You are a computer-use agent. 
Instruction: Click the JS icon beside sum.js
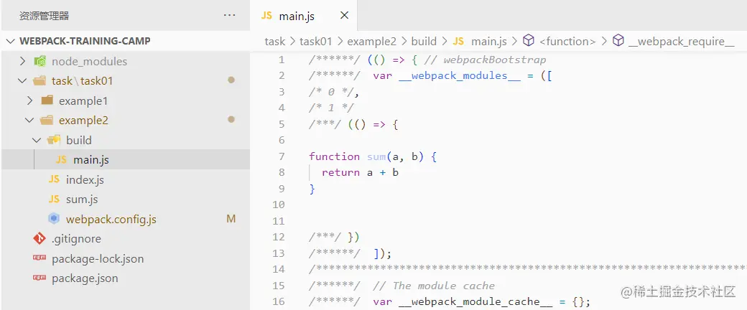pyautogui.click(x=54, y=199)
